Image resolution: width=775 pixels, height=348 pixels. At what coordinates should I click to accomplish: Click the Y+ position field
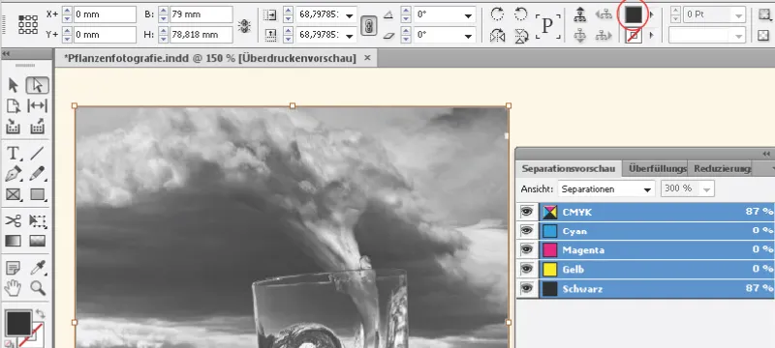click(x=105, y=35)
